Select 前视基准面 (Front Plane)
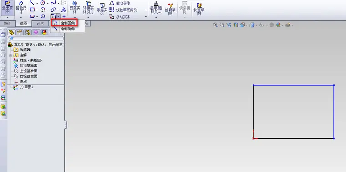Screen dimensions: 346x172 coord(25,66)
